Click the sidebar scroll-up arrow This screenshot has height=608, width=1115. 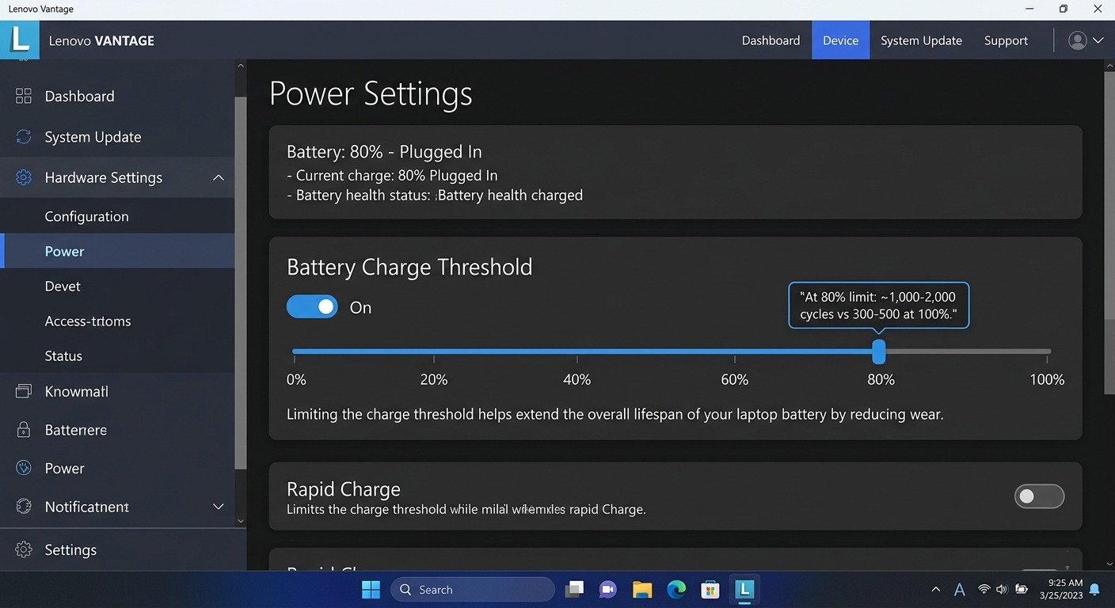[x=241, y=66]
